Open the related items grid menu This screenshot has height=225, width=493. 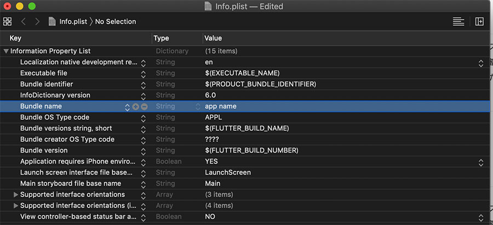(x=7, y=21)
